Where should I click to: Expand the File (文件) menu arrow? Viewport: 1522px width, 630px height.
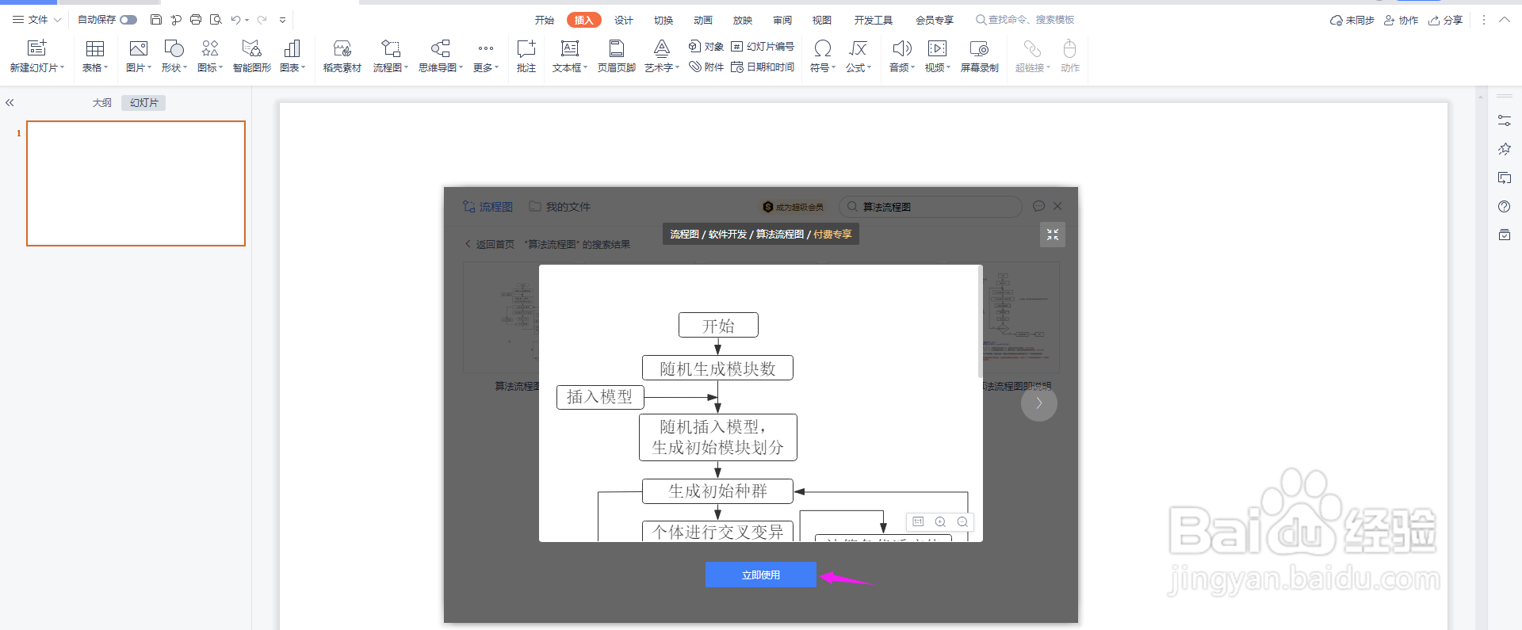click(57, 20)
